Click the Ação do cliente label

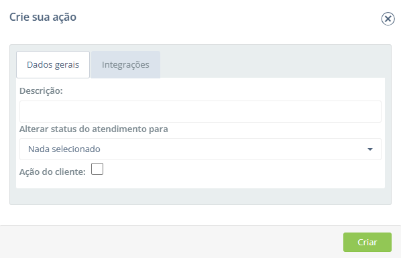pos(52,172)
